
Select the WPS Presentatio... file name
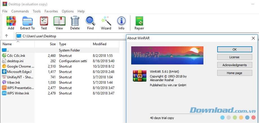(x=21, y=88)
